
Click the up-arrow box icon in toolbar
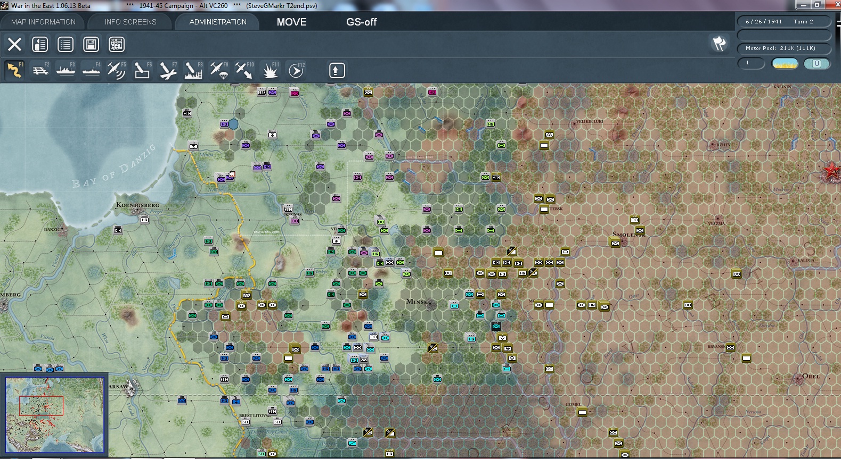[337, 70]
